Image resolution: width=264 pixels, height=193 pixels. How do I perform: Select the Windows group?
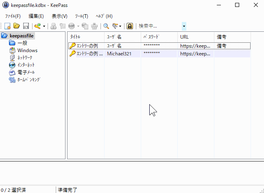click(x=27, y=50)
